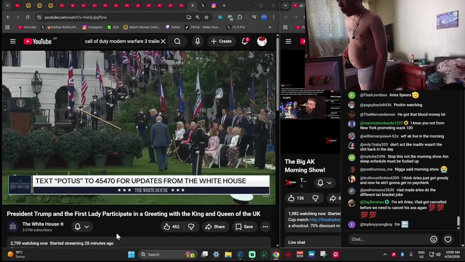Clear the YouTube search box text
Screen dimensions: 465x262
(x=163, y=41)
